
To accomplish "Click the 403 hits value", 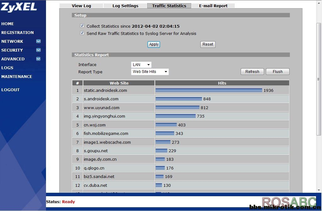I will (x=182, y=125).
